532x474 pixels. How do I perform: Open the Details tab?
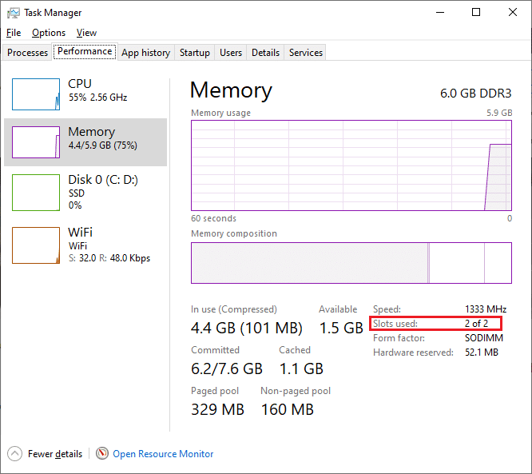(x=265, y=53)
